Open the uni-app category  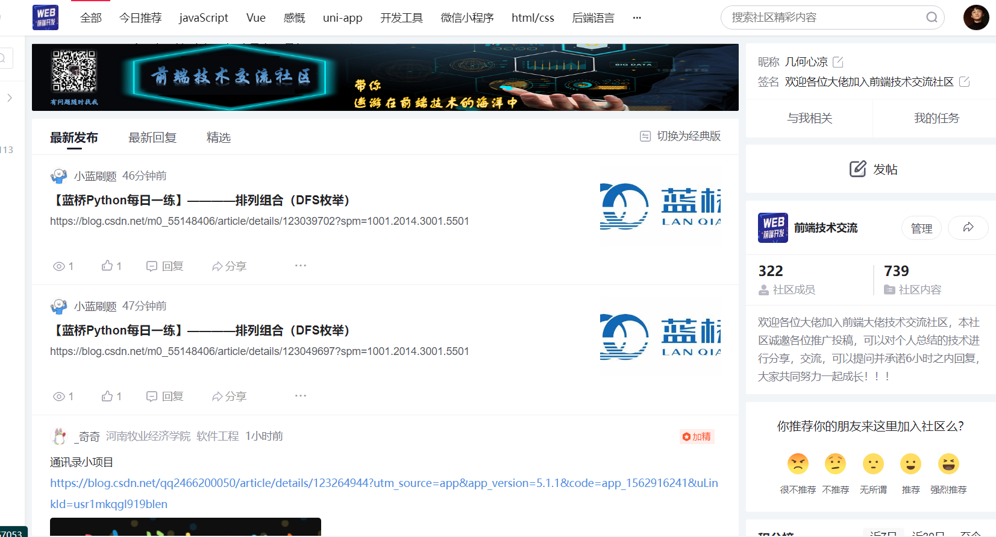click(342, 17)
